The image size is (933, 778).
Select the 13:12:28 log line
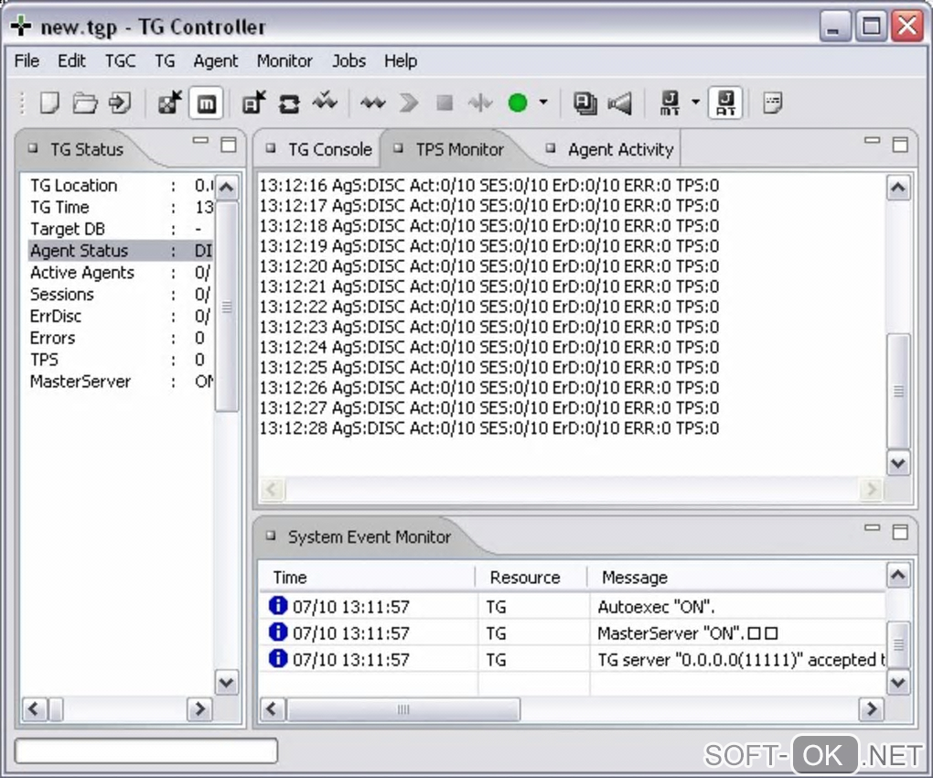pos(489,428)
